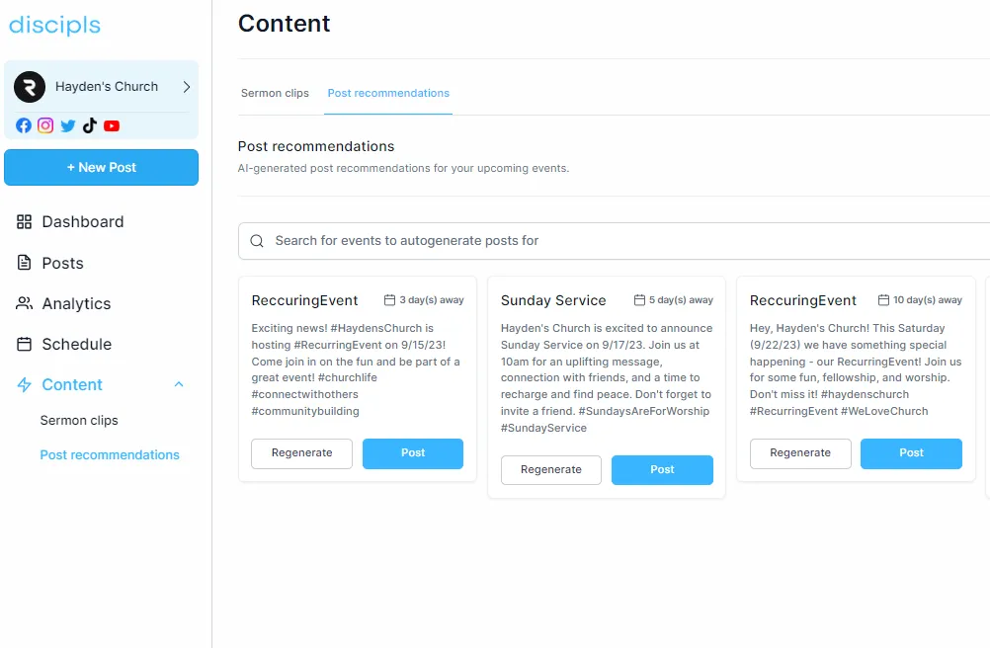This screenshot has height=648, width=990.
Task: Click the events search input field
Action: pyautogui.click(x=494, y=240)
